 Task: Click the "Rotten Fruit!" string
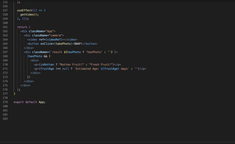[x=71, y=65]
